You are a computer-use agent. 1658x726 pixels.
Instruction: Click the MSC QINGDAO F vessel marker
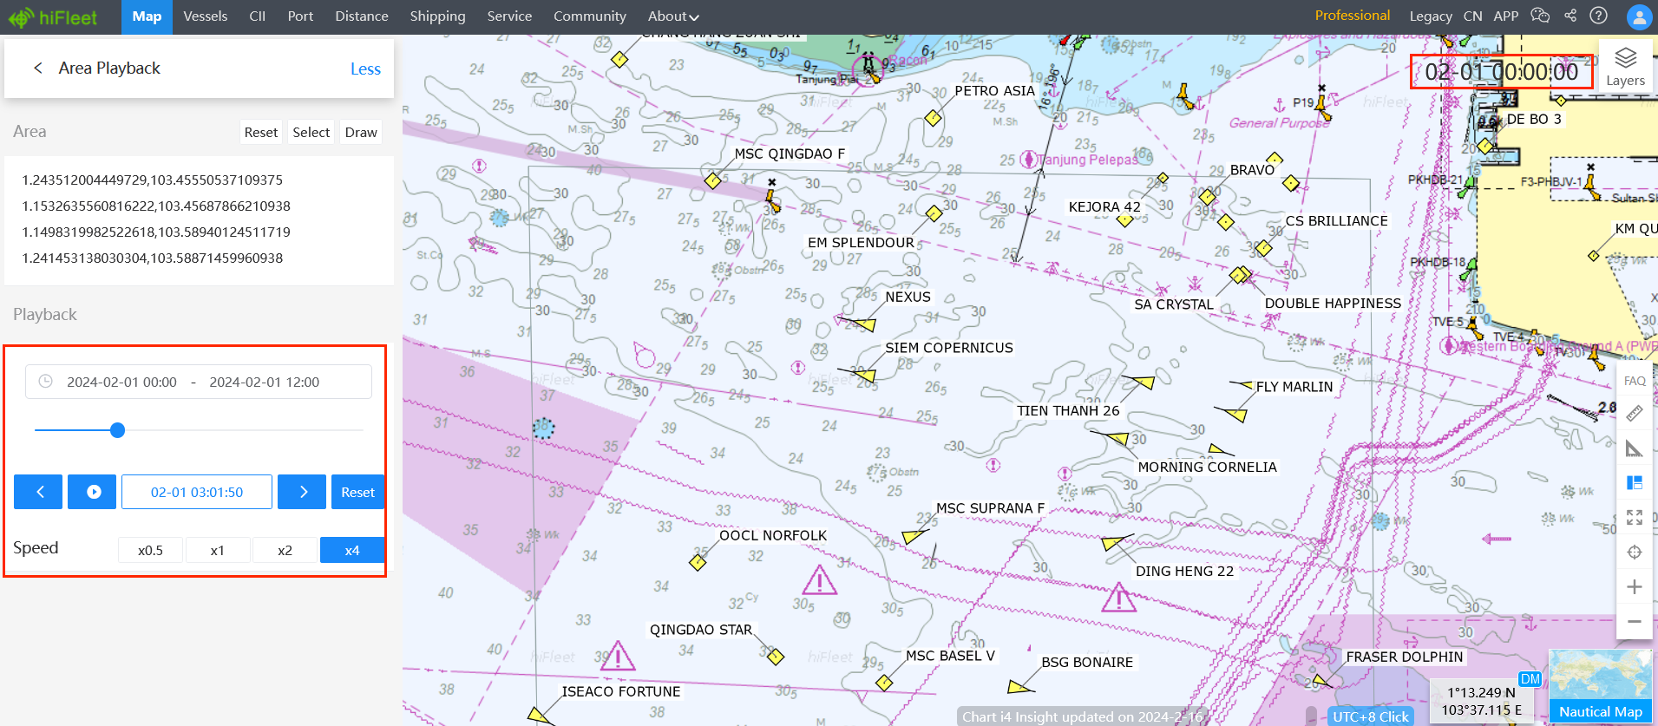pos(713,180)
